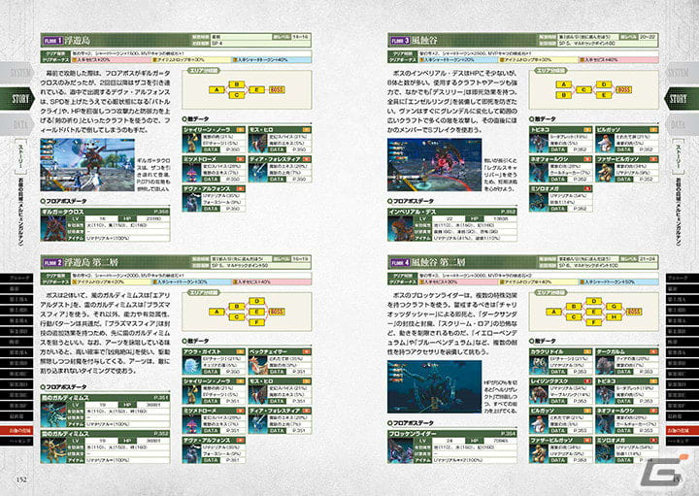Select the DATA tab on the left edge

(x=17, y=124)
